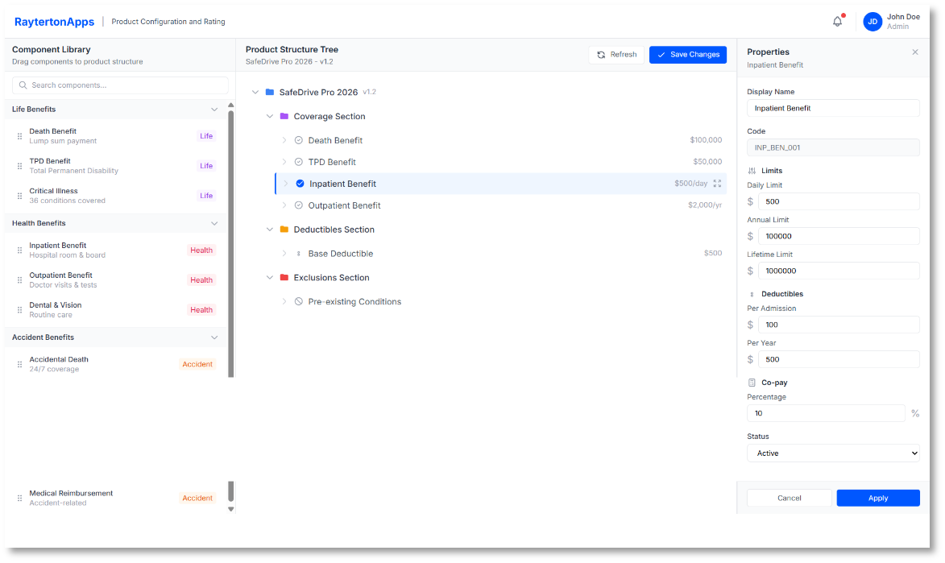This screenshot has height=563, width=945.
Task: Click the JD avatar icon
Action: pos(872,21)
